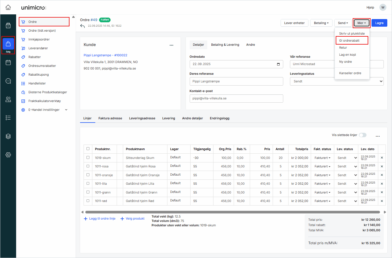Delete the 1011-rosa order line with X
This screenshot has height=258, width=392.
click(382, 167)
